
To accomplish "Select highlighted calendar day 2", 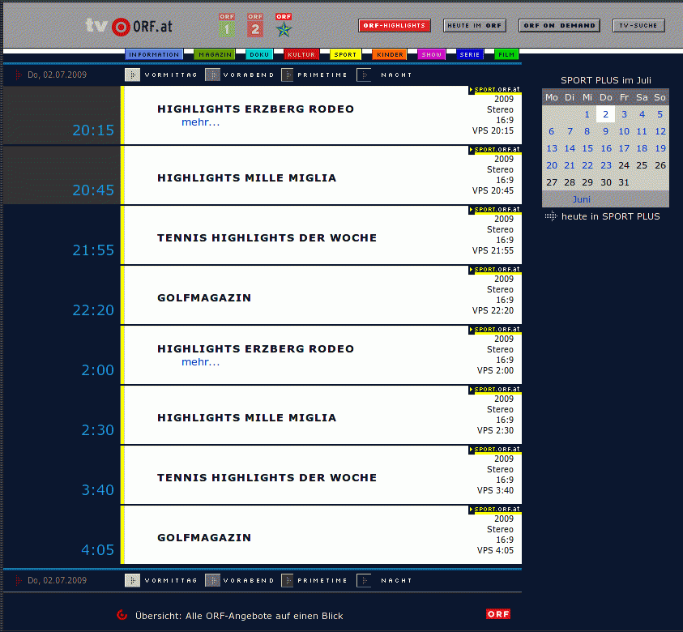I will pyautogui.click(x=605, y=114).
